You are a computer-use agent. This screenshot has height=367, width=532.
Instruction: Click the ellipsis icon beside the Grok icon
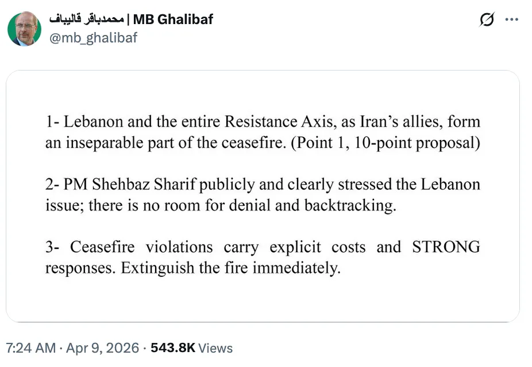pyautogui.click(x=512, y=19)
